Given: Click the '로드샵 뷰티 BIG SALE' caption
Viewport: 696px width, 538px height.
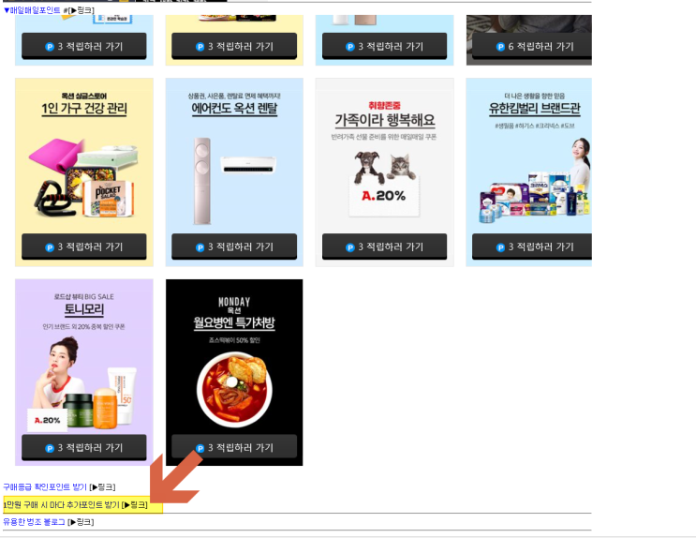Looking at the screenshot, I should 84,297.
